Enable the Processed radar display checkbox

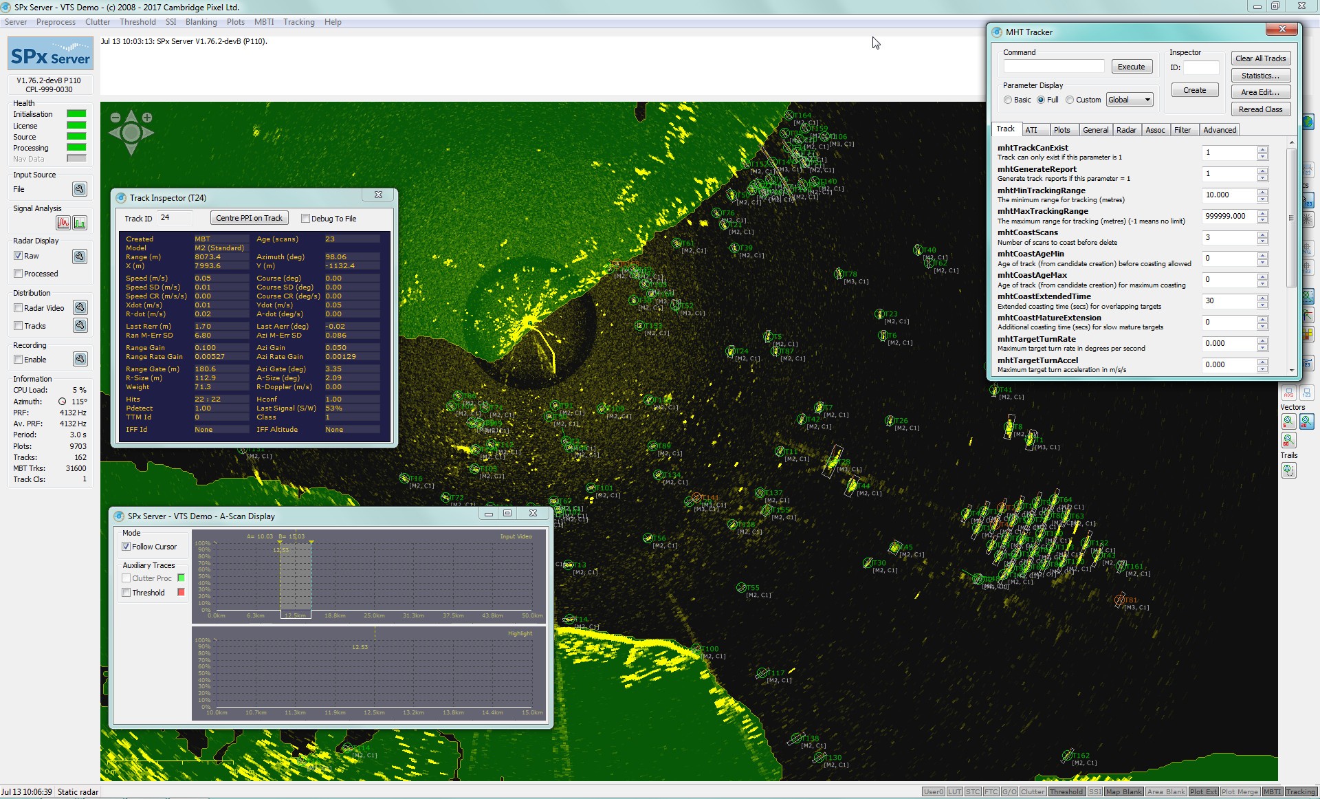(19, 274)
